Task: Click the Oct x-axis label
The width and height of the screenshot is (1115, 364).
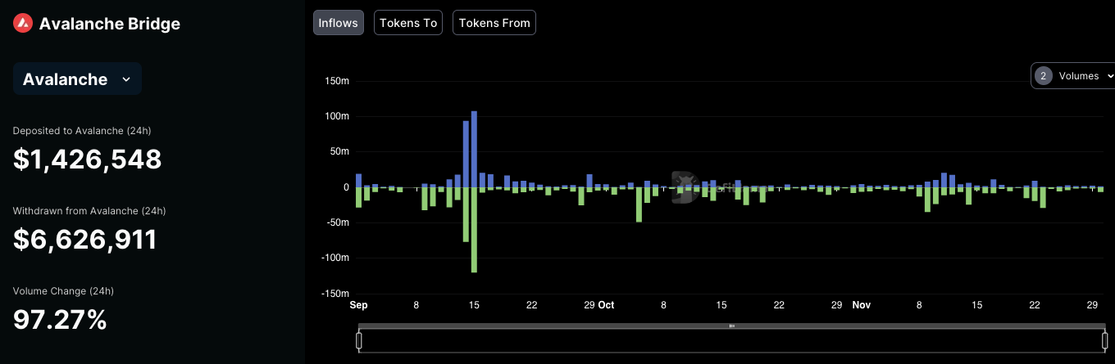Action: (606, 305)
